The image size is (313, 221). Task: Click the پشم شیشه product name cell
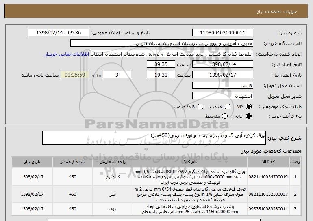pos(190,209)
